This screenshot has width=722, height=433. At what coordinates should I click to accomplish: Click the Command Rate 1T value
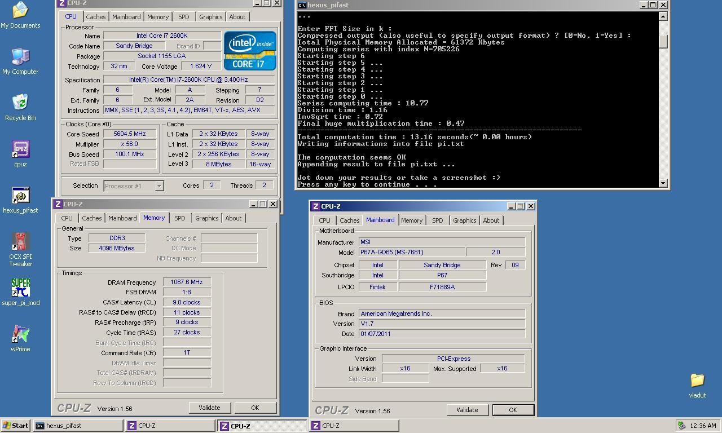point(187,352)
